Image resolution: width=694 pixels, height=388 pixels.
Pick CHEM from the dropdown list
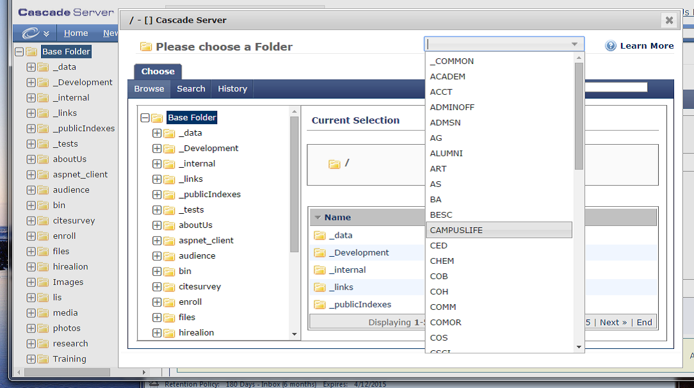point(499,261)
